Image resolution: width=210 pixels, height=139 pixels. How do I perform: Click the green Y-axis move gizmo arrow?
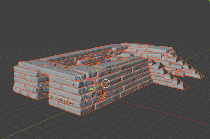[91, 89]
